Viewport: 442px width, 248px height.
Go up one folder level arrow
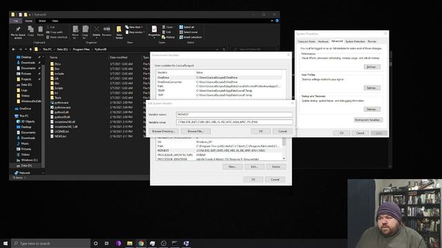[30, 49]
